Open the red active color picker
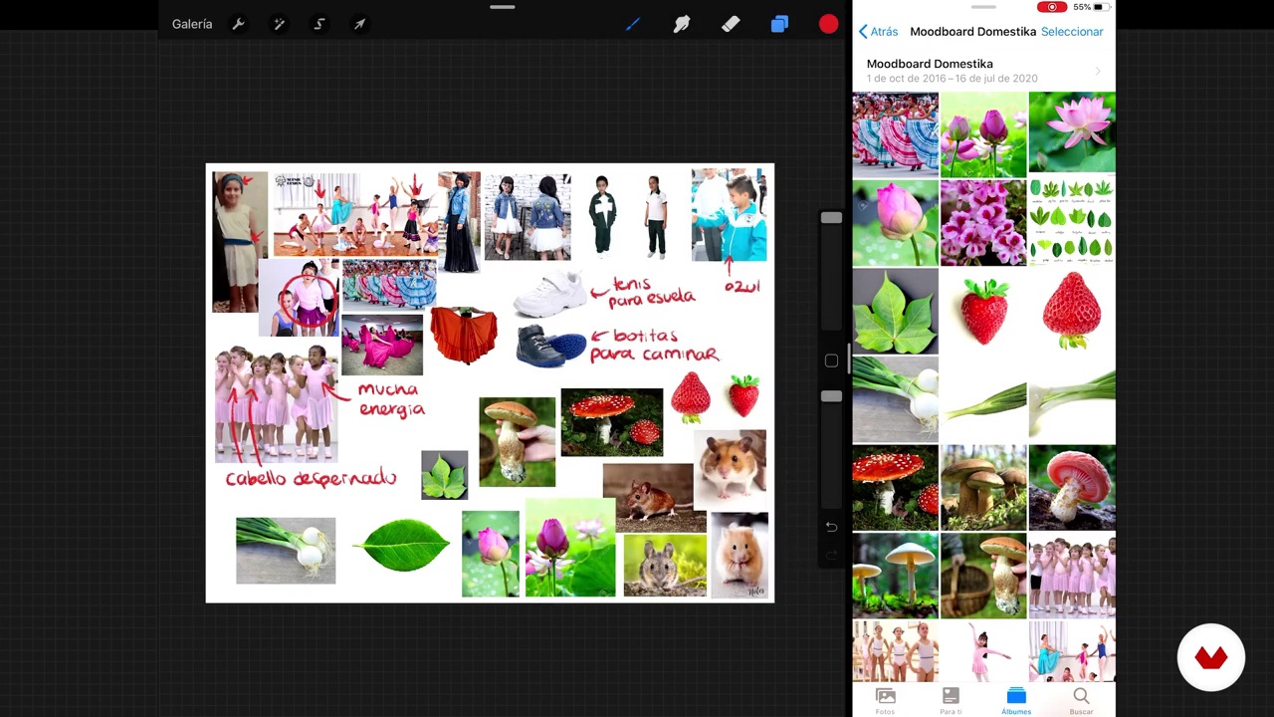Screen dimensions: 1274x717 tap(828, 24)
